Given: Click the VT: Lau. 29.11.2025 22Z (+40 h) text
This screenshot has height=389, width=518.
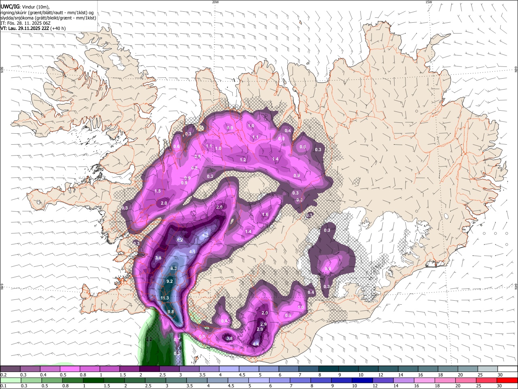Looking at the screenshot, I should pyautogui.click(x=33, y=28).
